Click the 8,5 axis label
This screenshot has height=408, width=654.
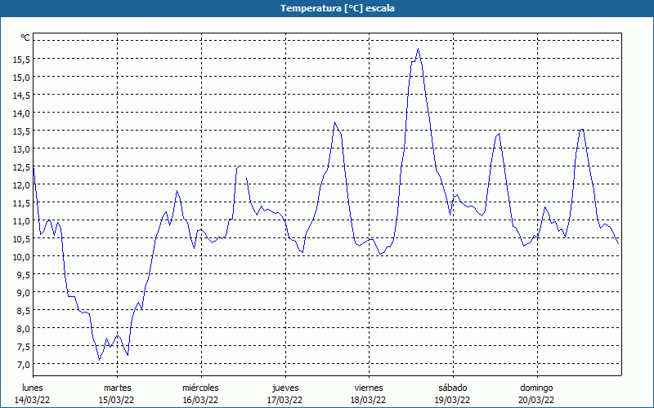coord(23,311)
